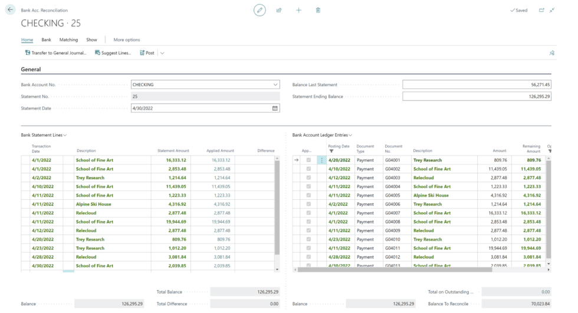Toggle applied checkbox for G04002 entry
Screen dimensions: 578x313
[x=308, y=169]
